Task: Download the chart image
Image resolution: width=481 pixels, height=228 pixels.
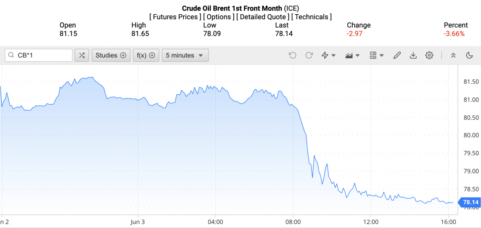Action: (x=413, y=55)
